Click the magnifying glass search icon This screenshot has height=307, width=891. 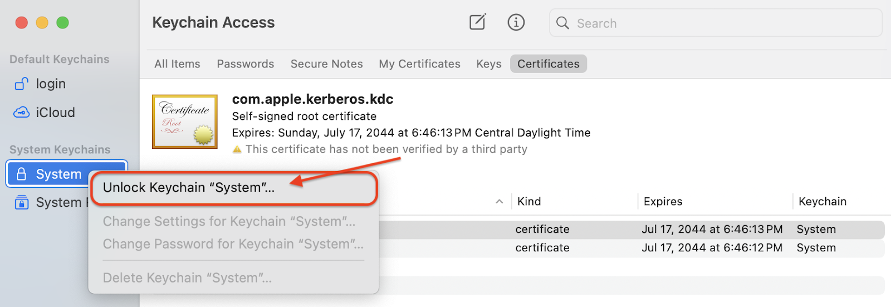tap(562, 23)
